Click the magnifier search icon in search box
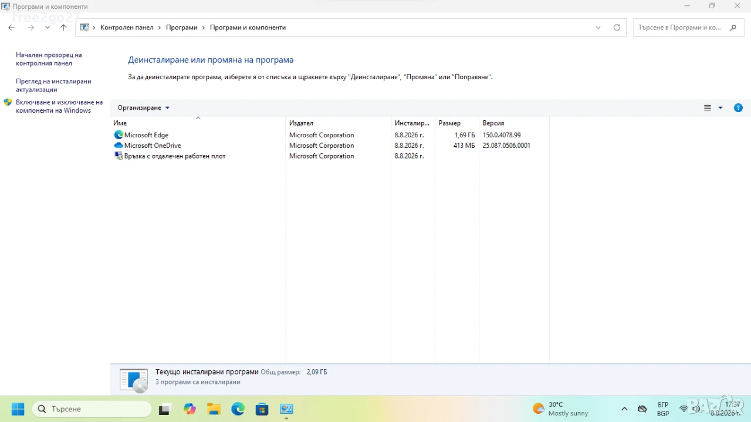Screen dimensions: 751x422 (733, 28)
